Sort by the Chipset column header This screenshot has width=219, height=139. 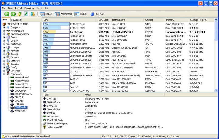pyautogui.click(x=154, y=20)
